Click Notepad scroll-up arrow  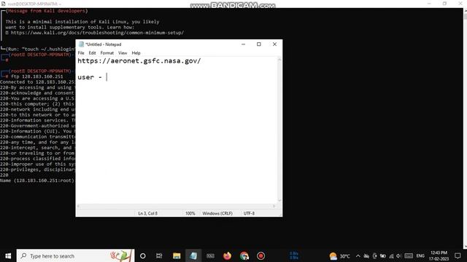[x=279, y=60]
